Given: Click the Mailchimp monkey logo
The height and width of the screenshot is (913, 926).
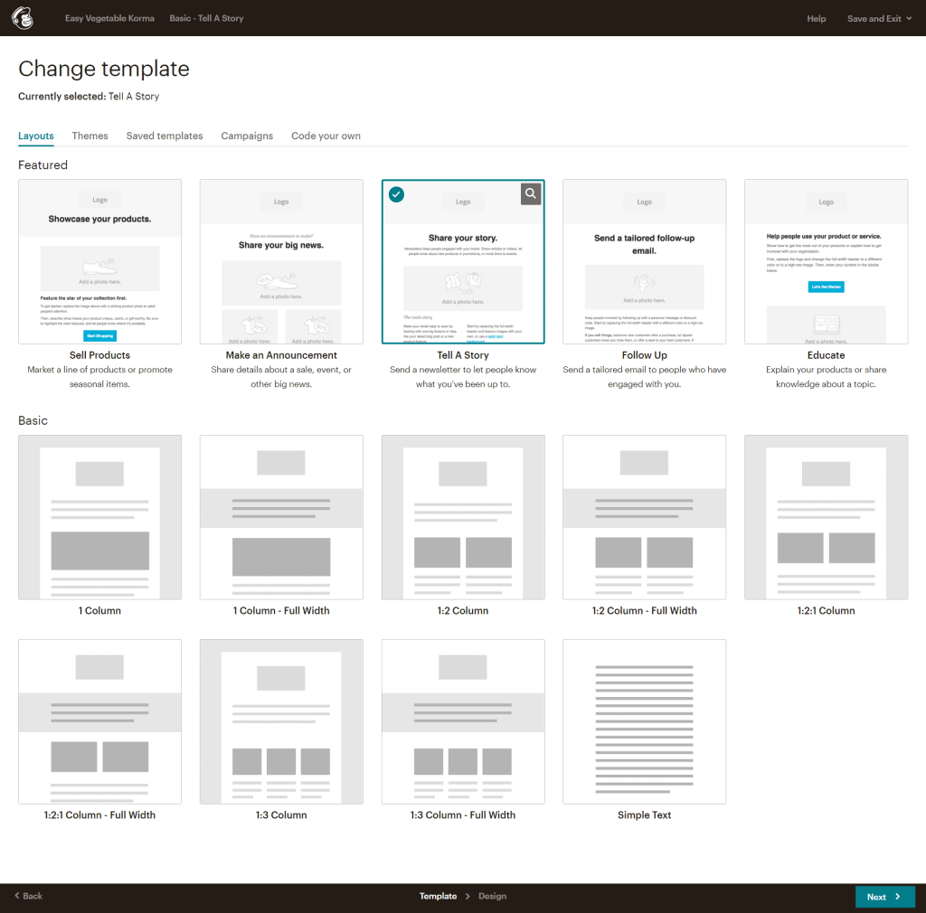Looking at the screenshot, I should [x=23, y=18].
